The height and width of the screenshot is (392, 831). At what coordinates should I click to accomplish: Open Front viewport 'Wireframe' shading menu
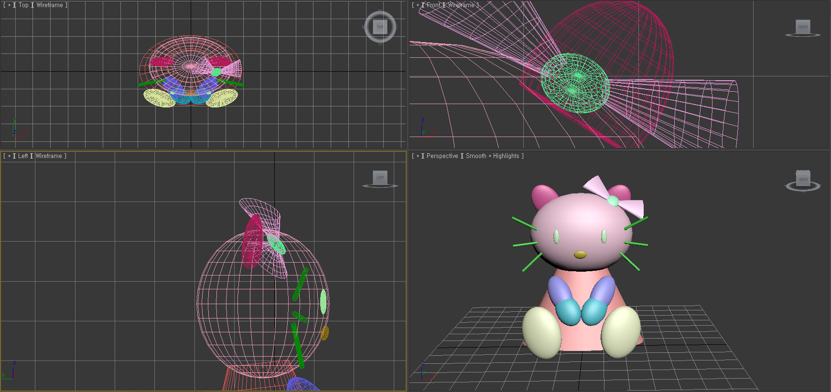coord(461,5)
